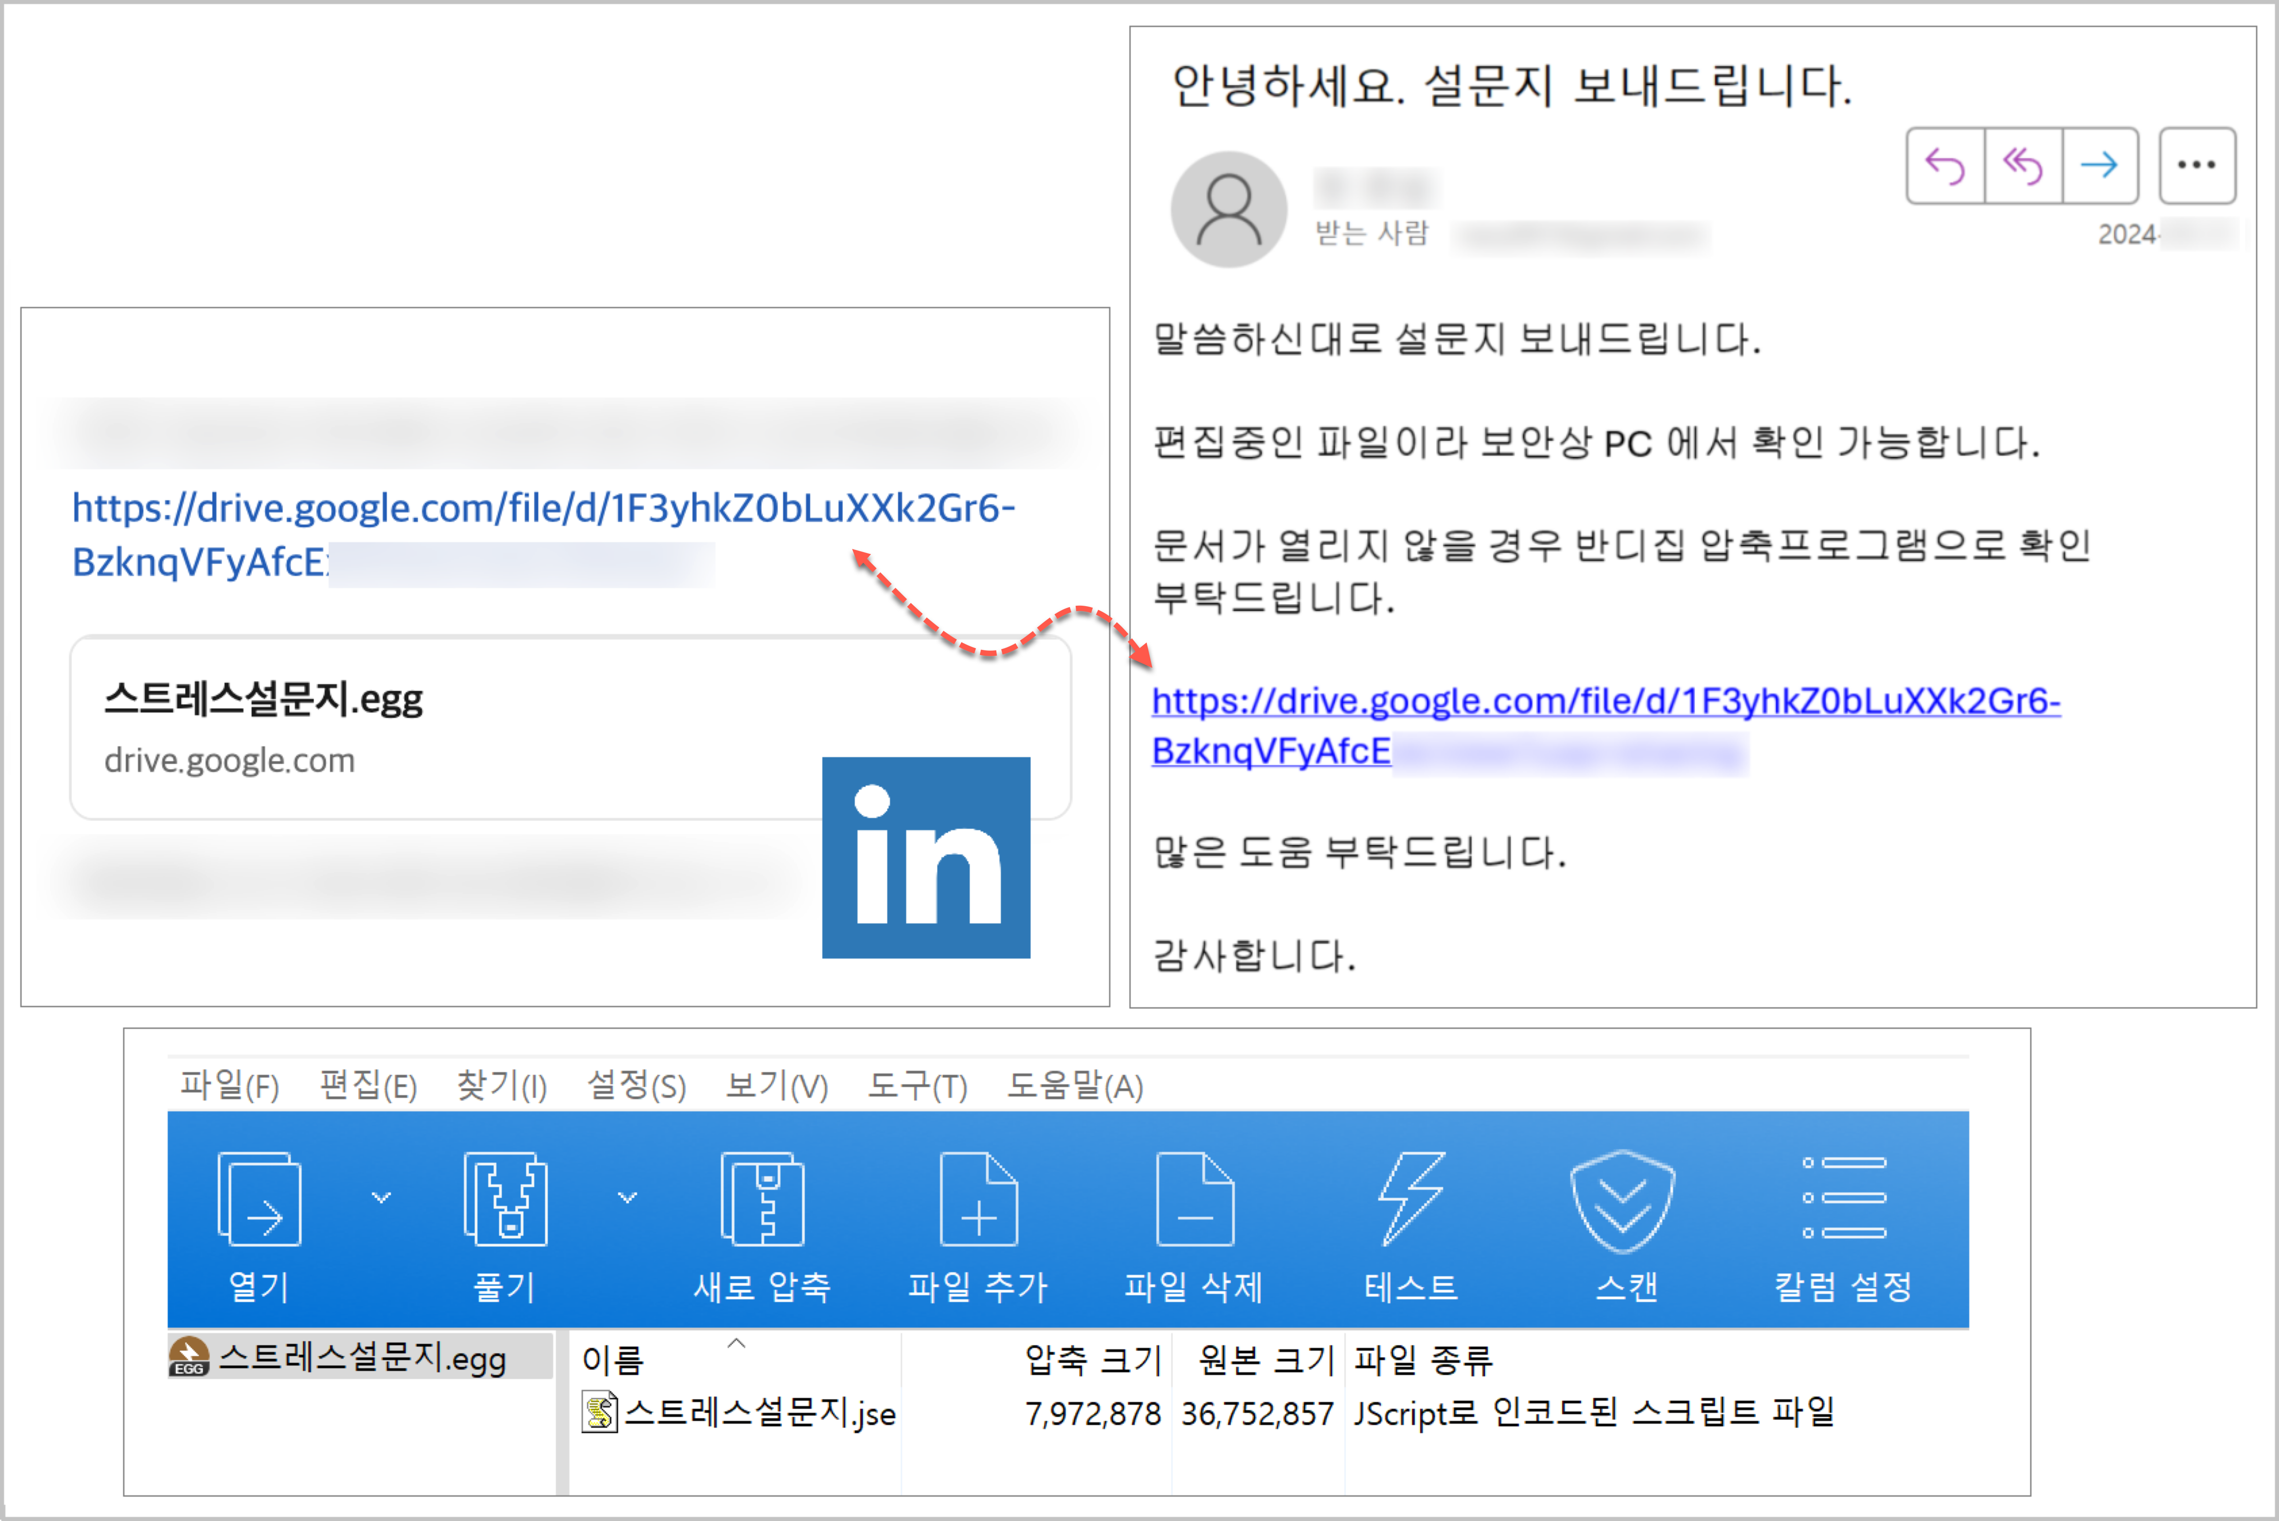The image size is (2279, 1521).
Task: Open the 파일(F) menu
Action: point(230,1086)
